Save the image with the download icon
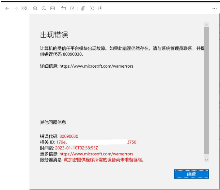The image size is (220, 190). pos(100,8)
